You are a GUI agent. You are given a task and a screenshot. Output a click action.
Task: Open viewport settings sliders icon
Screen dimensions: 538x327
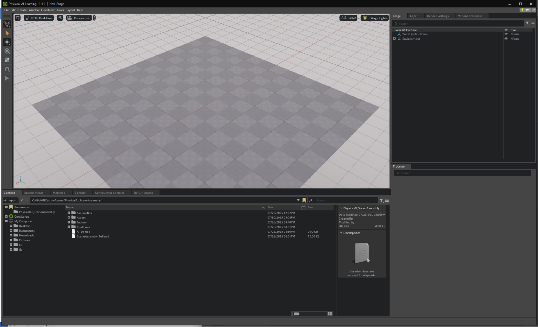[x=17, y=18]
